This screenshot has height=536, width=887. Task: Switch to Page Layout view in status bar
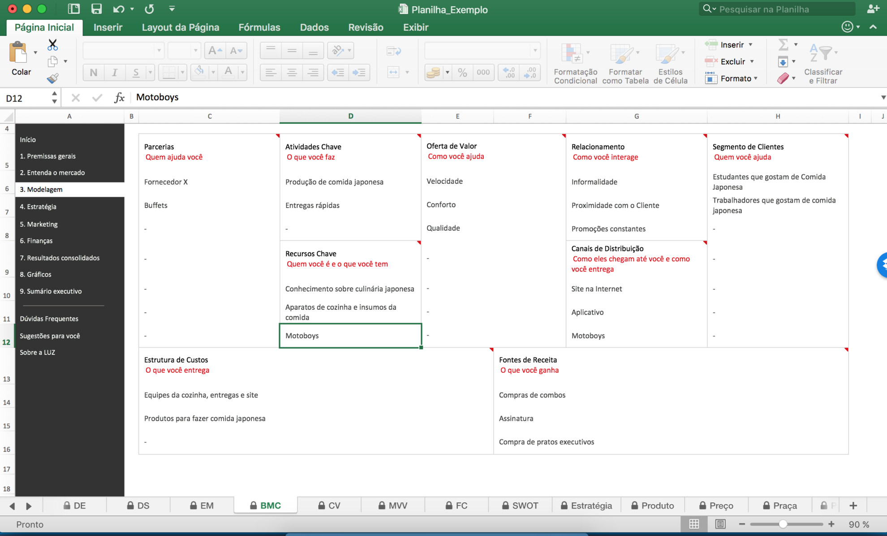click(720, 524)
